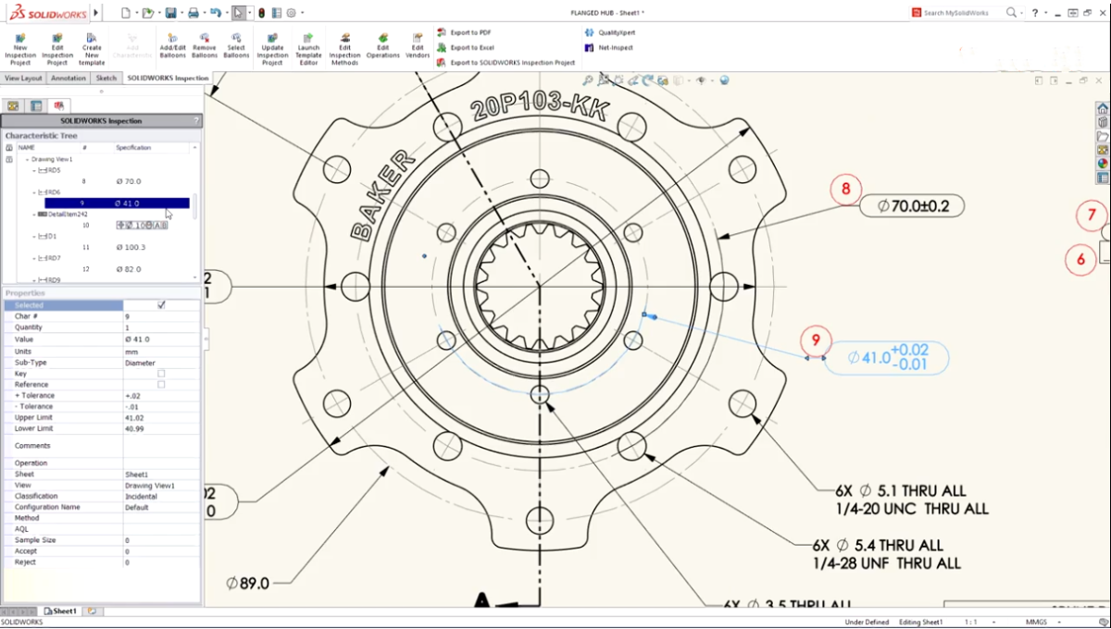Click Select Balloons
The width and height of the screenshot is (1111, 629).
tap(236, 46)
